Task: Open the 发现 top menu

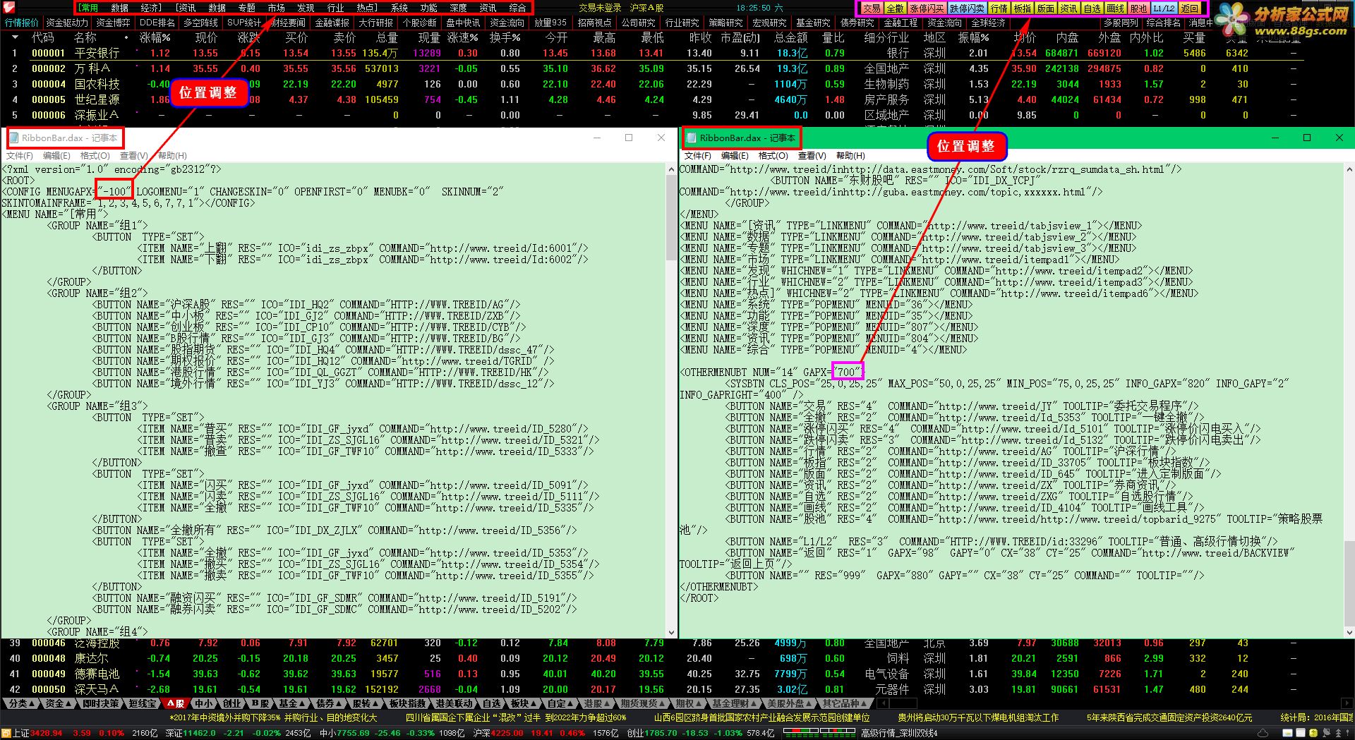Action: (x=306, y=8)
